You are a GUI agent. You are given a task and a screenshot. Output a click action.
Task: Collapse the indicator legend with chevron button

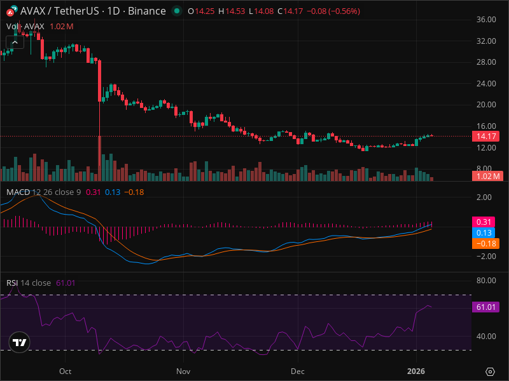15,43
